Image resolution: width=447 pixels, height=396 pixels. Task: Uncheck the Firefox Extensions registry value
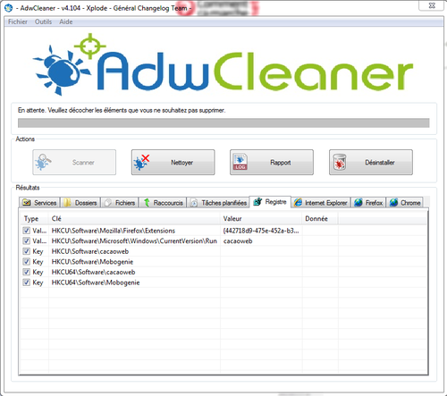tap(27, 231)
